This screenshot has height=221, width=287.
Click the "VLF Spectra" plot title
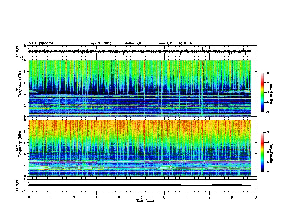pyautogui.click(x=41, y=43)
